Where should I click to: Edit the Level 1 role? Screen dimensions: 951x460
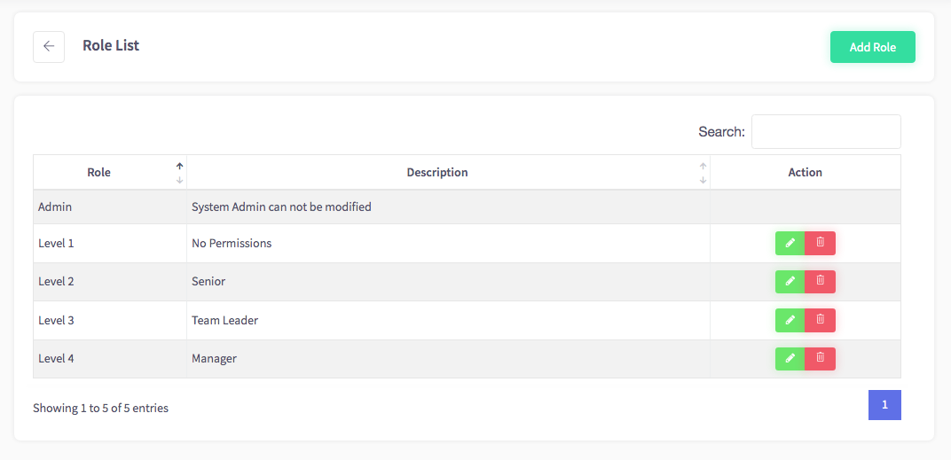pos(790,243)
